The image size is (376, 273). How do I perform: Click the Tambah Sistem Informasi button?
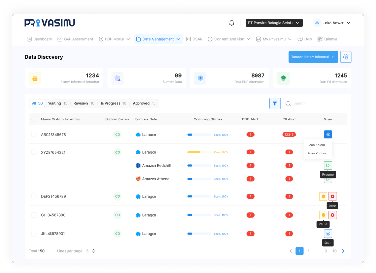pyautogui.click(x=312, y=57)
